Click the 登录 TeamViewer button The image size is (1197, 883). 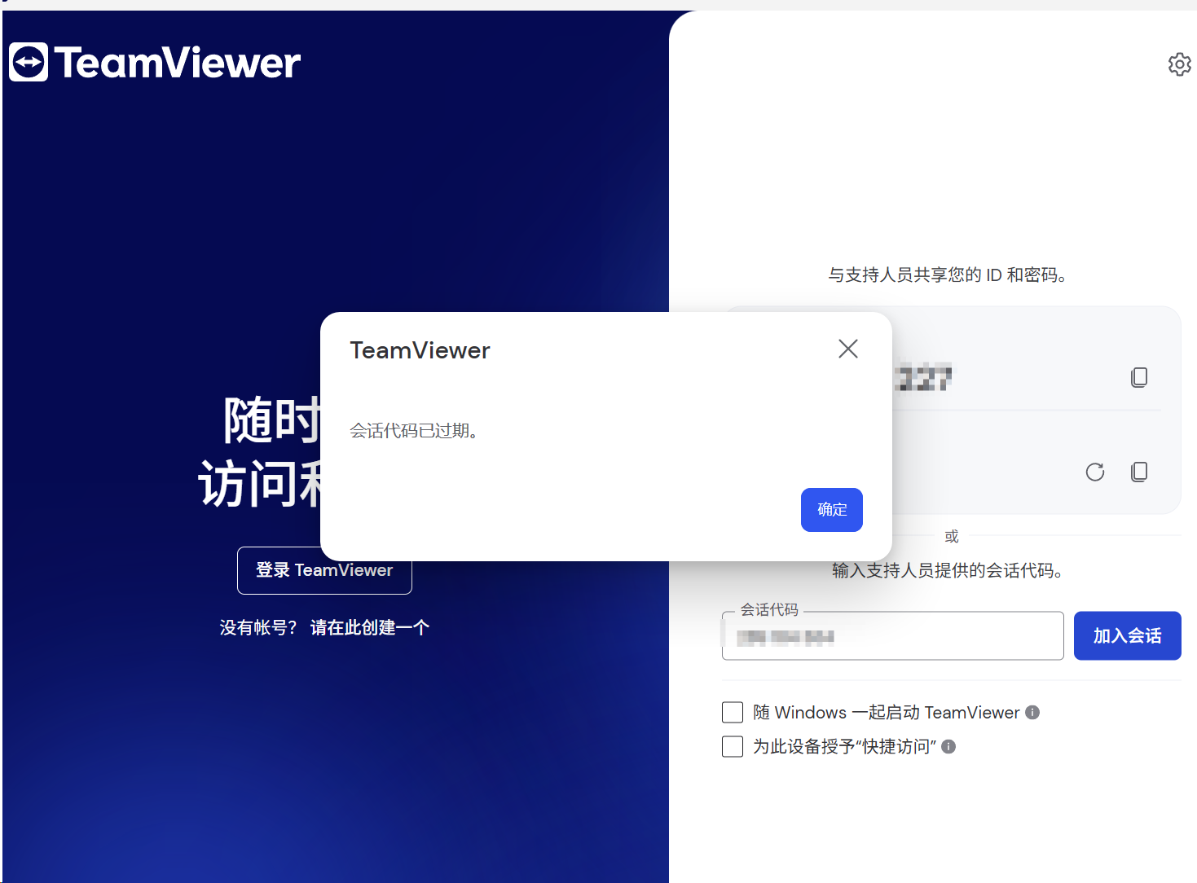[324, 570]
